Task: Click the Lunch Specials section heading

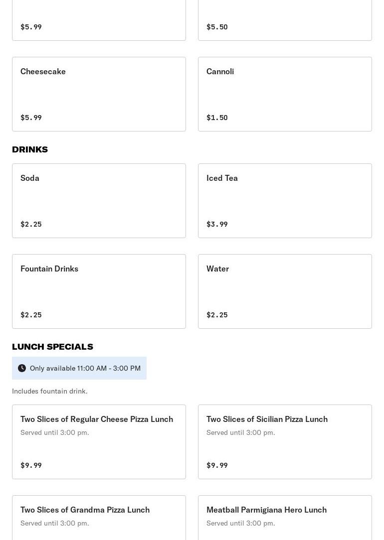Action: pyautogui.click(x=52, y=347)
